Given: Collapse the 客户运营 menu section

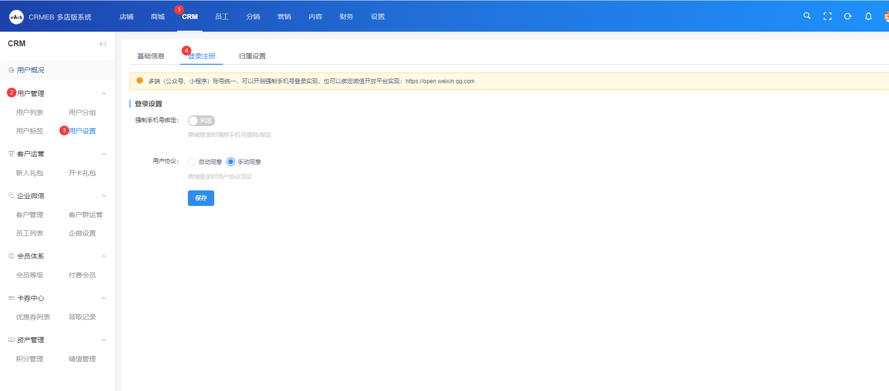Looking at the screenshot, I should point(103,154).
